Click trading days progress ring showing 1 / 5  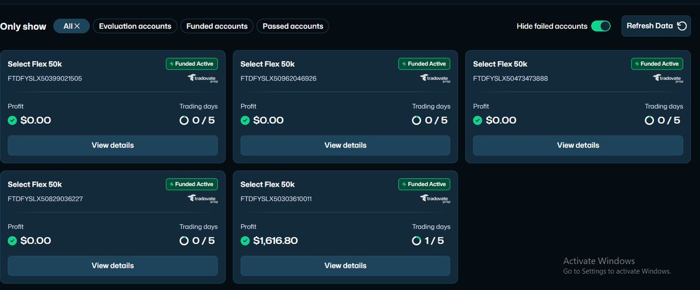[416, 240]
